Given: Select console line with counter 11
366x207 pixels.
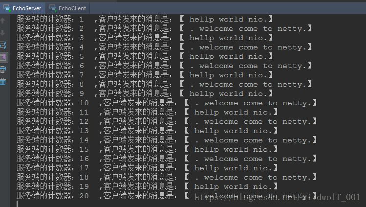Looking at the screenshot, I should (147, 112).
